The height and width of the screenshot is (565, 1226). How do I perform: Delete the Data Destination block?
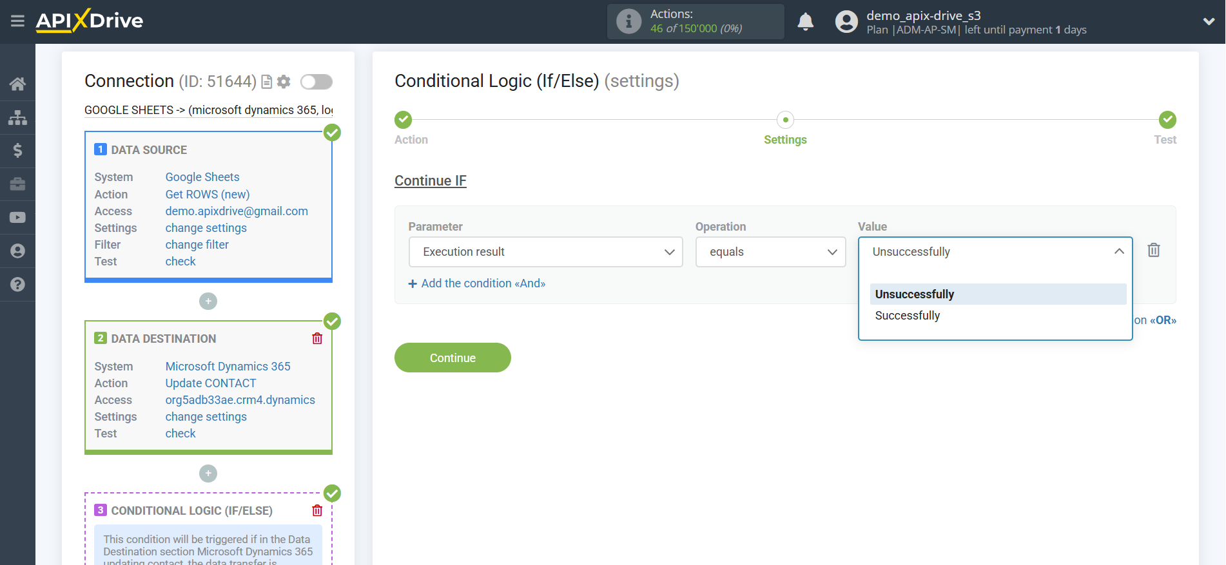(x=317, y=338)
